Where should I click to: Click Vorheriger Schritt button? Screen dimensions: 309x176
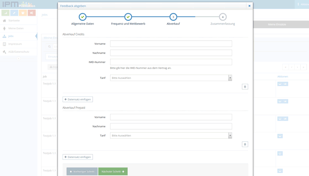click(82, 171)
